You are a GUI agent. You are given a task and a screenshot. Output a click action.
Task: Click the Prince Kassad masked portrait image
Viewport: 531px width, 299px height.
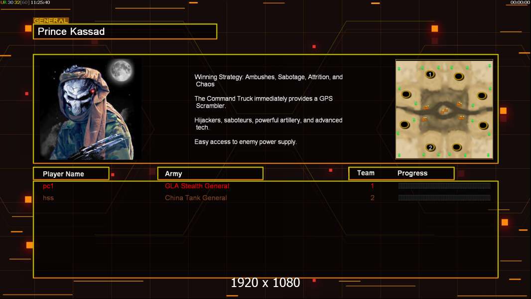point(91,109)
